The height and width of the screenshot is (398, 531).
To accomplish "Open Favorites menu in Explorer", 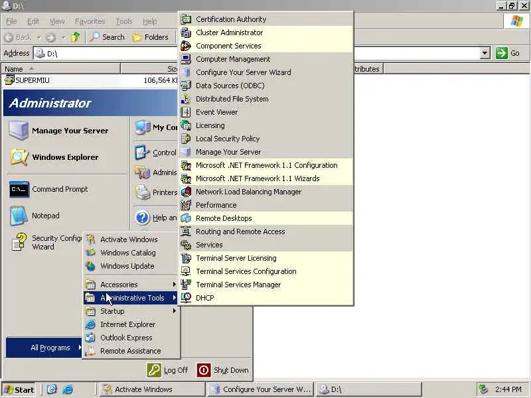I will pyautogui.click(x=90, y=21).
